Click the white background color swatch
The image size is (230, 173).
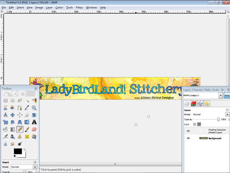point(24,156)
